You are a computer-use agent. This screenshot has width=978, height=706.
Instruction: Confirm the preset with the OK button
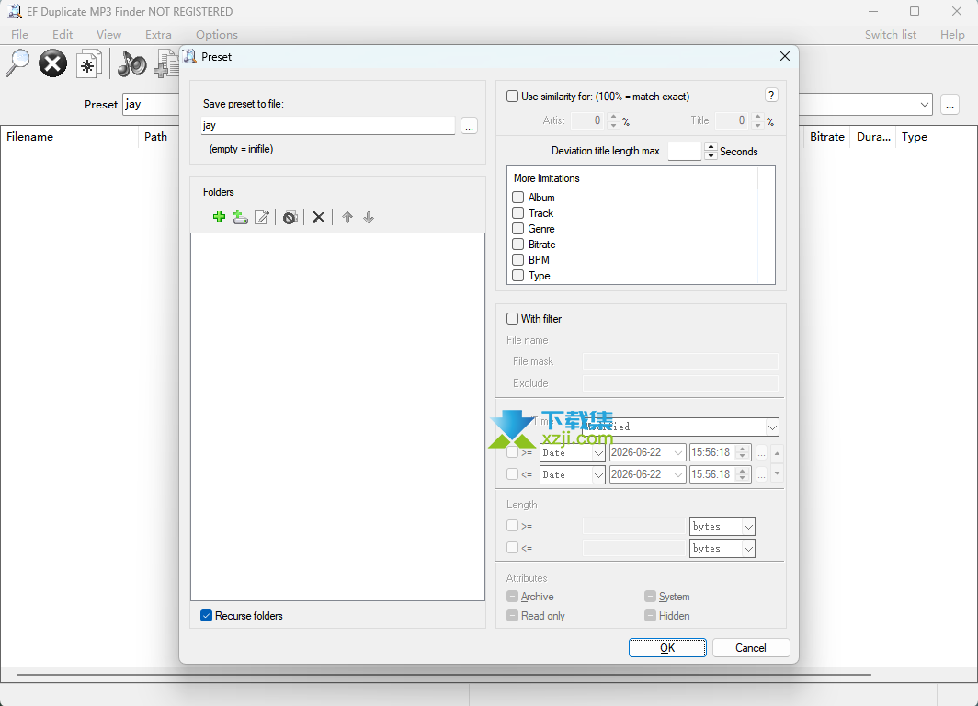pyautogui.click(x=667, y=647)
